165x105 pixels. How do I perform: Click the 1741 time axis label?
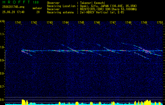pos(18,23)
